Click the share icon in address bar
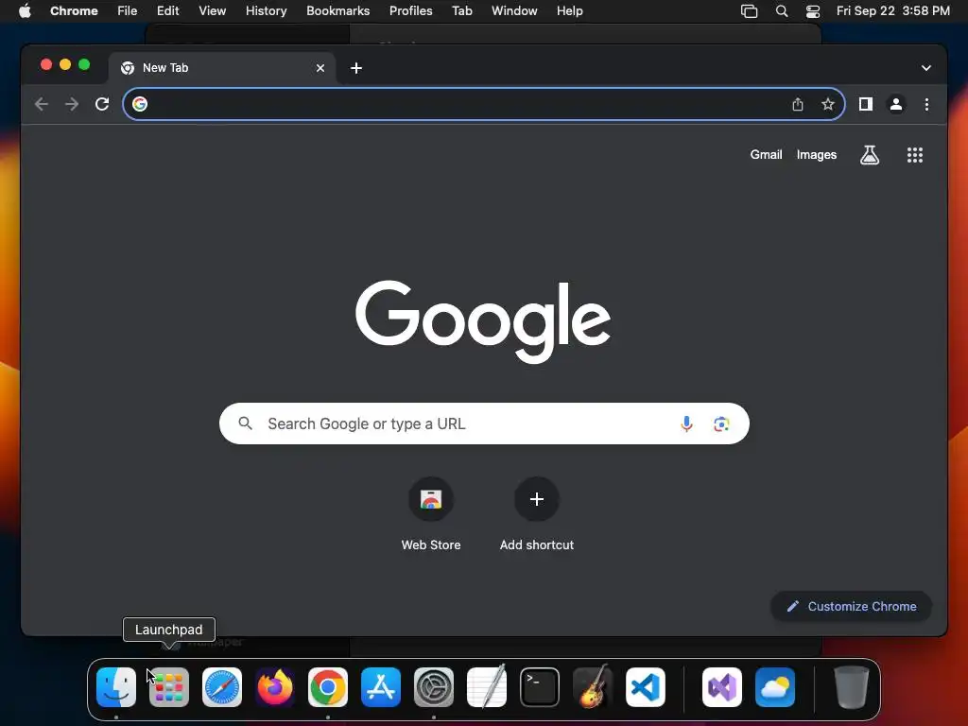968x726 pixels. [x=798, y=104]
